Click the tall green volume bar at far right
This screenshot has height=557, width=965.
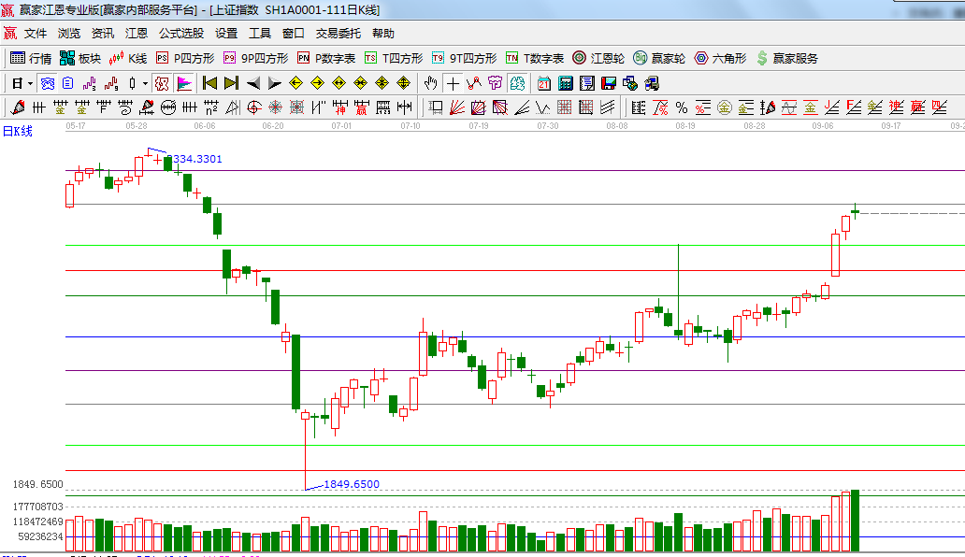tap(855, 520)
